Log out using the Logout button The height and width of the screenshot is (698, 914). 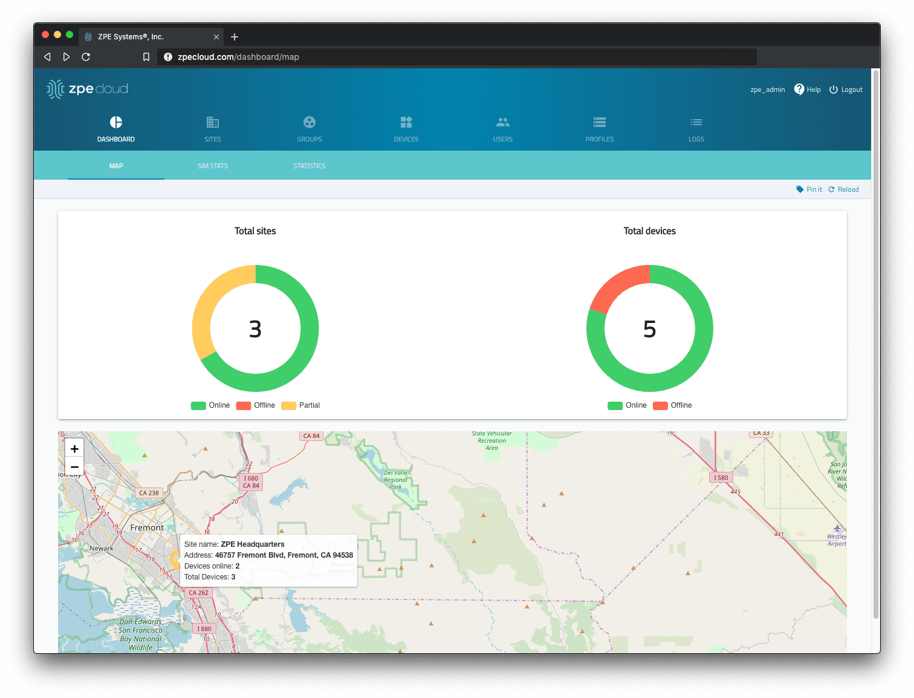pos(846,90)
